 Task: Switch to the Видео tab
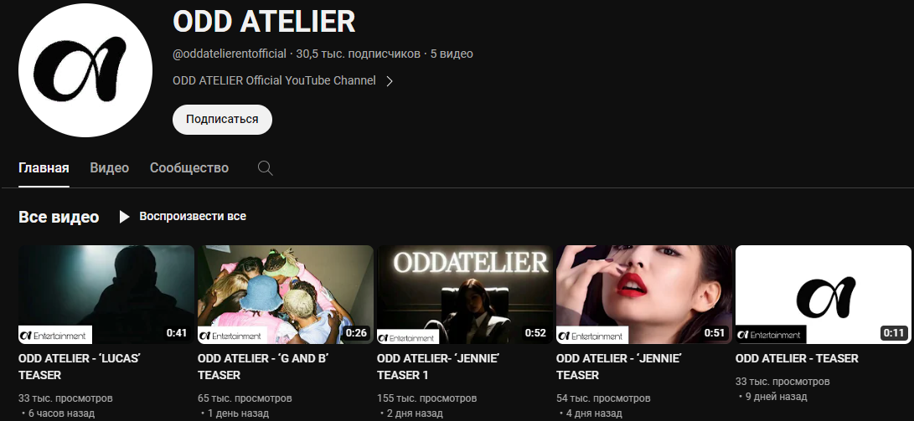(110, 168)
